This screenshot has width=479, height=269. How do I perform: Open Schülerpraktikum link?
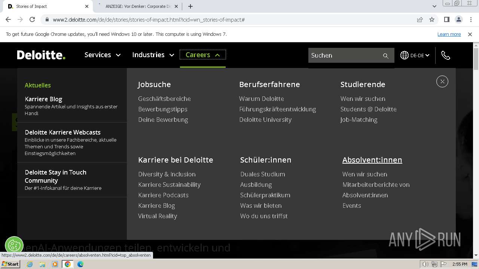[265, 195]
